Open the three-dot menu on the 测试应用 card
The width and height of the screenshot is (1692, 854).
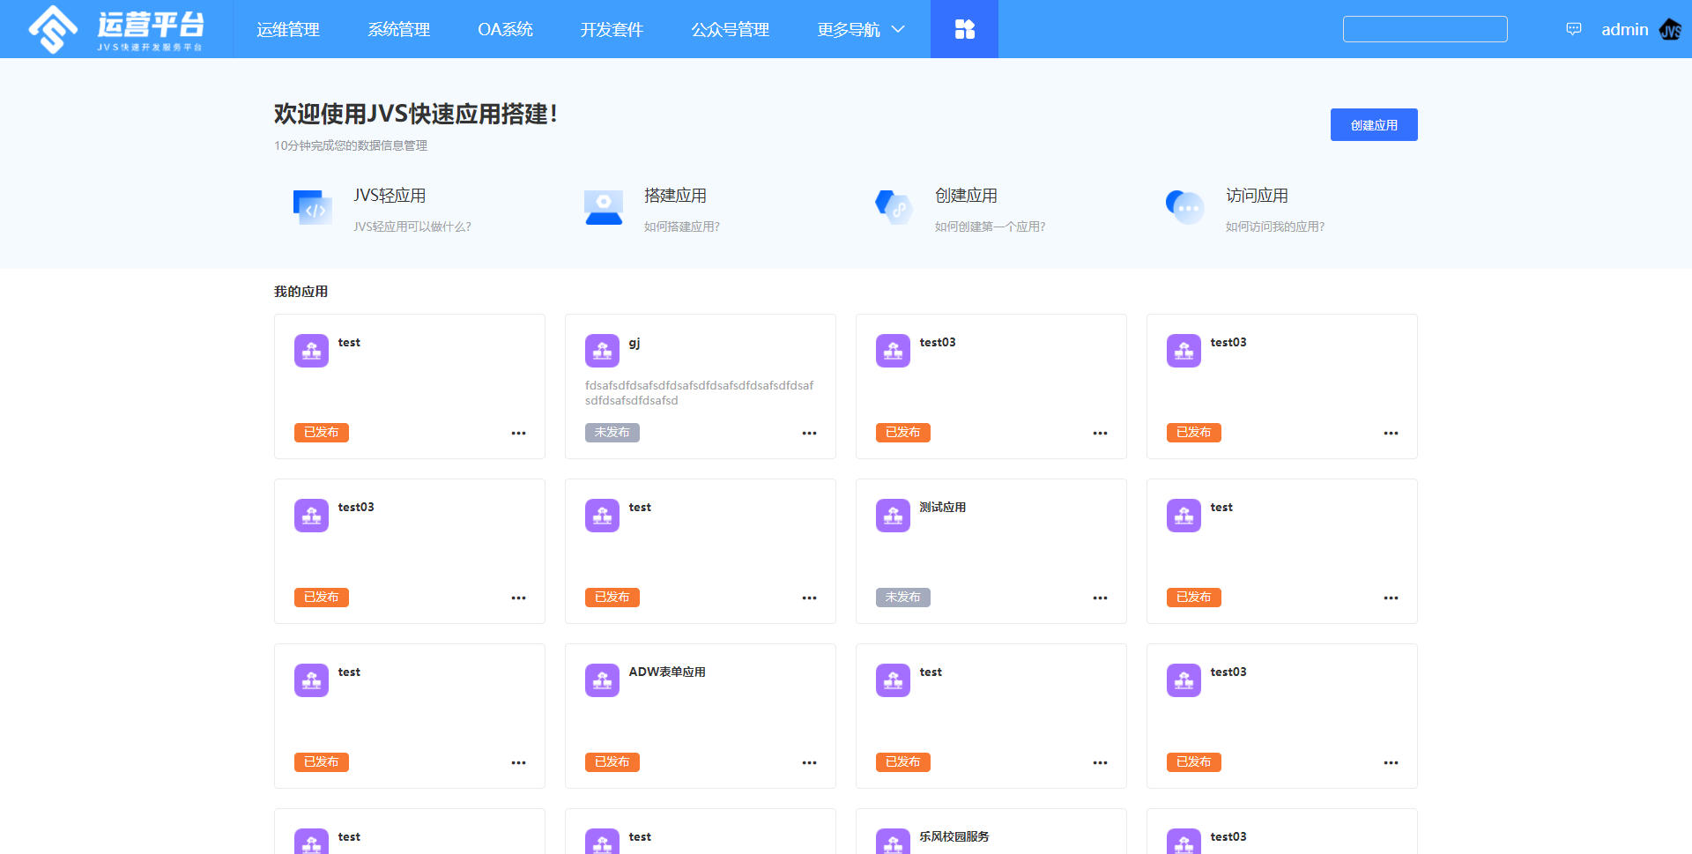(1100, 598)
